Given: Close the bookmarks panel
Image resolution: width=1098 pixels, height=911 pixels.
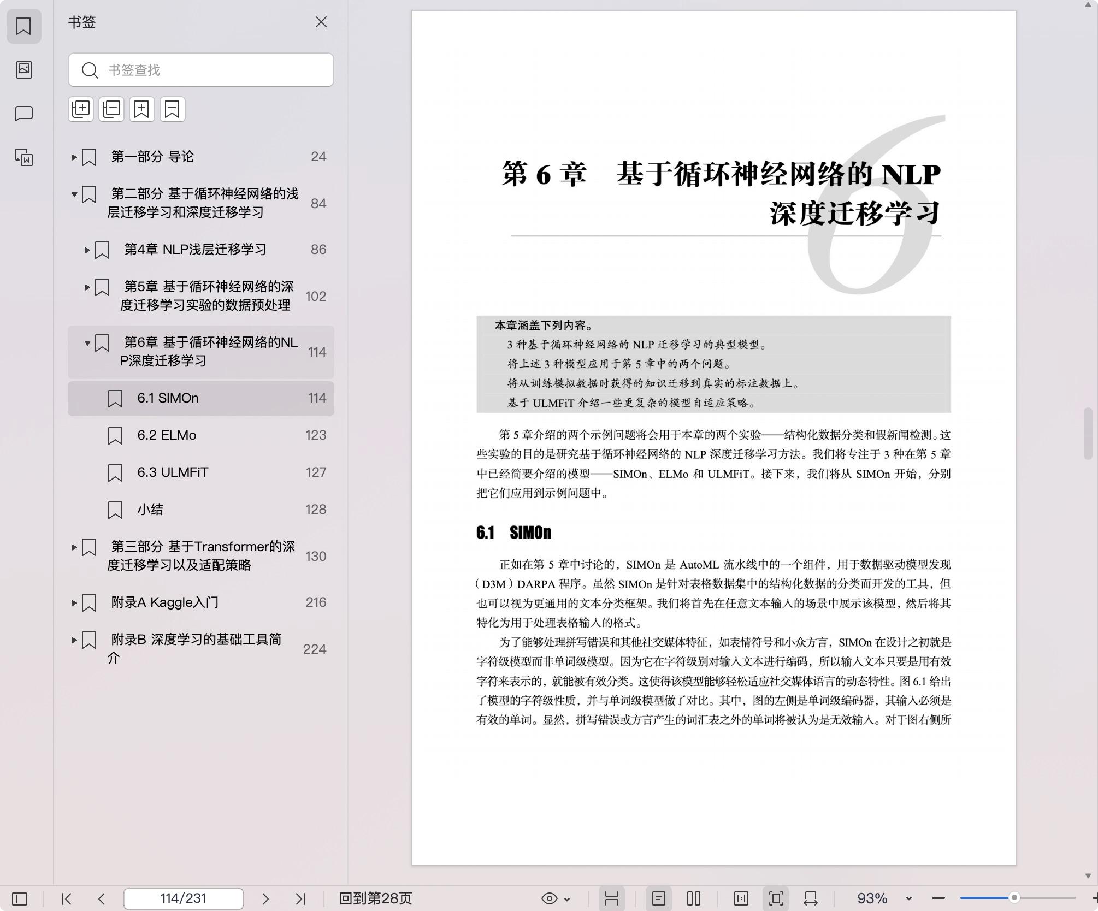Looking at the screenshot, I should 321,22.
